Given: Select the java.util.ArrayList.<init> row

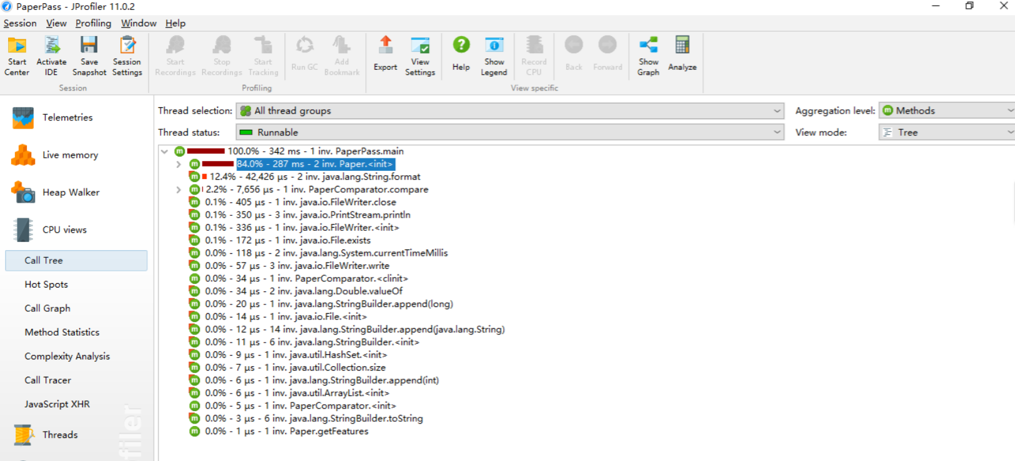Looking at the screenshot, I should click(290, 393).
